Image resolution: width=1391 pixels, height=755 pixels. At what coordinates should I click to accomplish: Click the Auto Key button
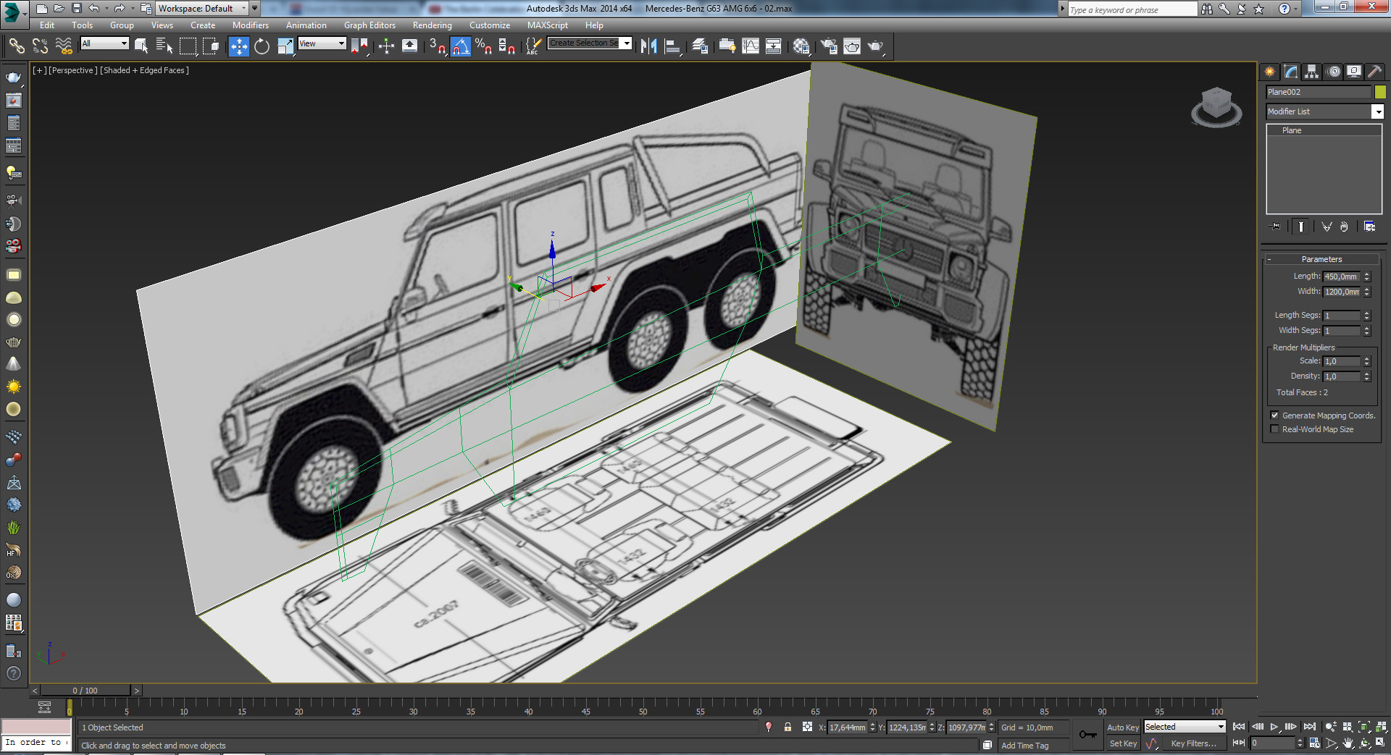1123,727
